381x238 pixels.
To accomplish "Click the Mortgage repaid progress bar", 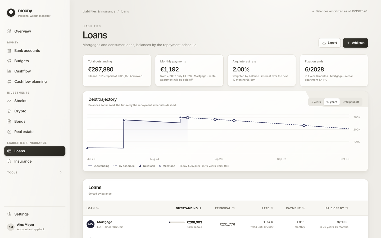I will click(177, 222).
